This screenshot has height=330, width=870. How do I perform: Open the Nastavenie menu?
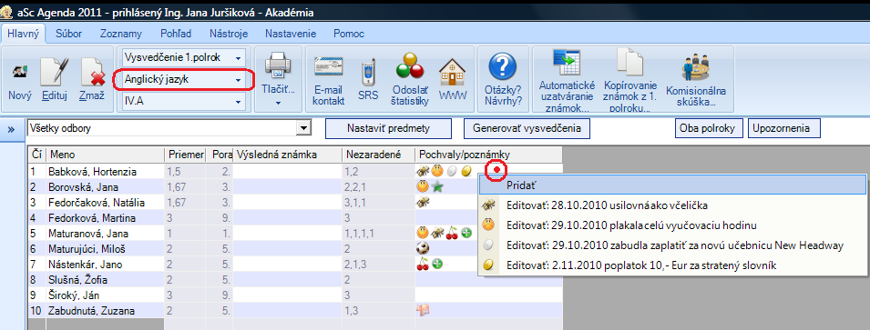(x=291, y=34)
